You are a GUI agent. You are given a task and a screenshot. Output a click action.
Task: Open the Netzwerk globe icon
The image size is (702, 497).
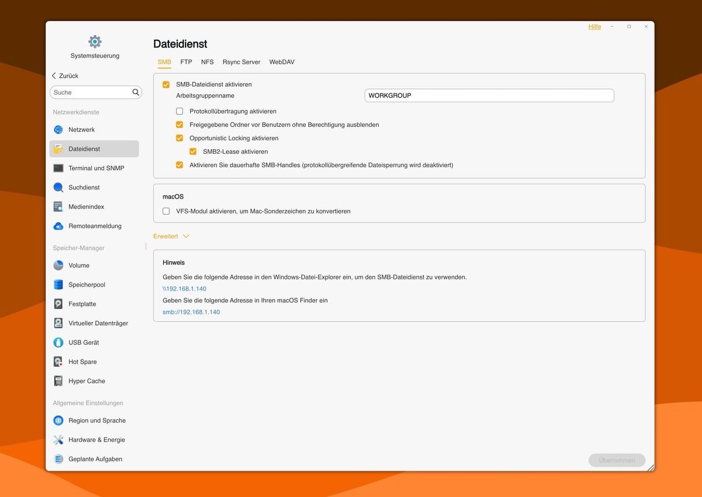(58, 130)
